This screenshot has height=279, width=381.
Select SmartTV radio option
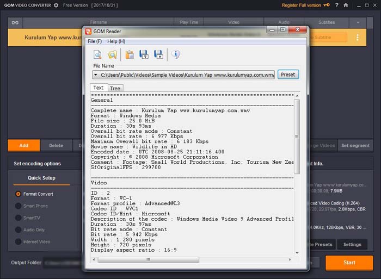click(18, 218)
